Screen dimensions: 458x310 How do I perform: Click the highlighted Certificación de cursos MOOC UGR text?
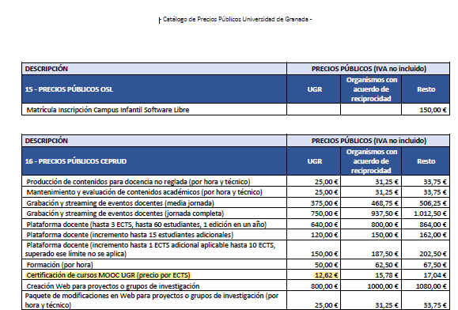pos(108,275)
